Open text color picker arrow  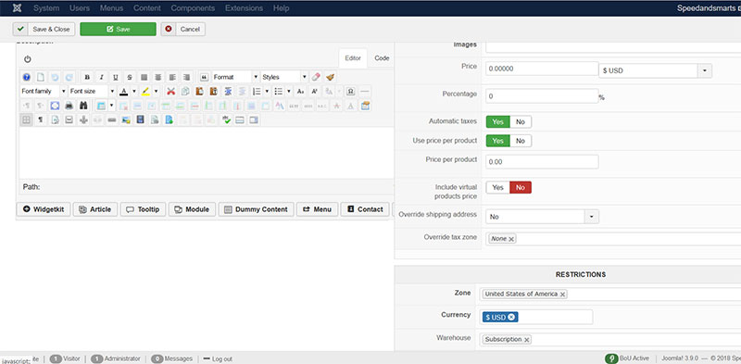coord(134,92)
